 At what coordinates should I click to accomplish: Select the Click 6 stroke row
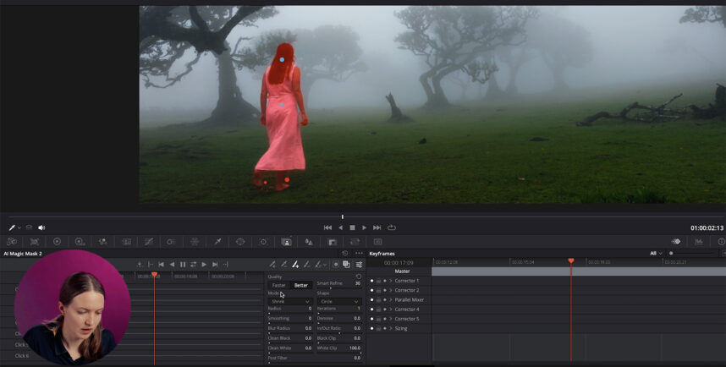pos(22,356)
